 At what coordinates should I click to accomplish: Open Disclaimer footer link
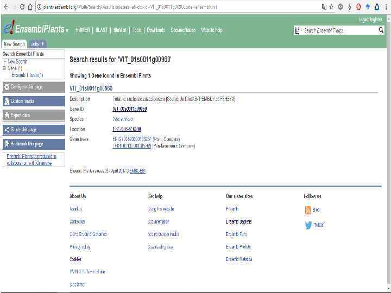point(78,284)
